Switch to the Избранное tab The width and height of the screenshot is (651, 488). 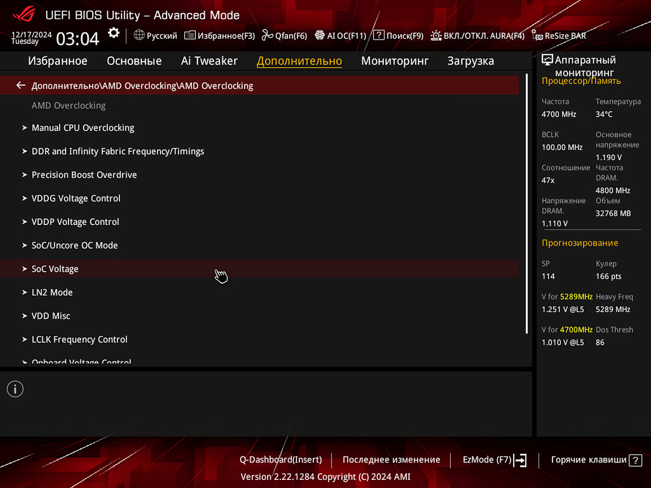click(58, 61)
